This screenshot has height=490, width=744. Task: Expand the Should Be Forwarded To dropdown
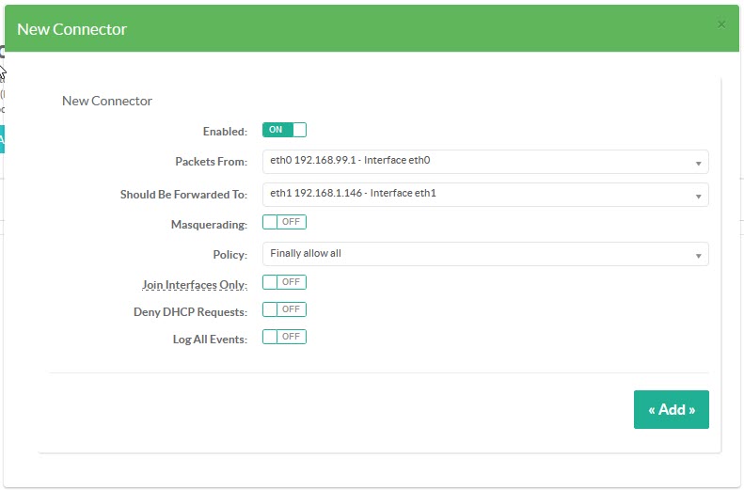(484, 195)
